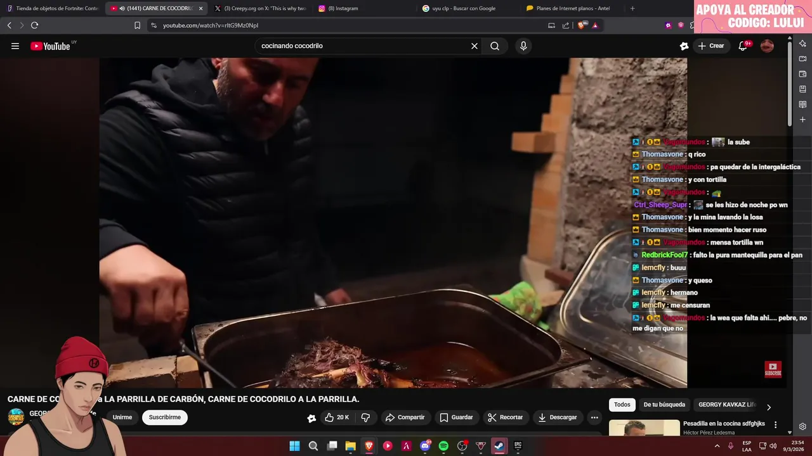Show hidden system tray icons chevron
812x456 pixels.
coord(717,446)
